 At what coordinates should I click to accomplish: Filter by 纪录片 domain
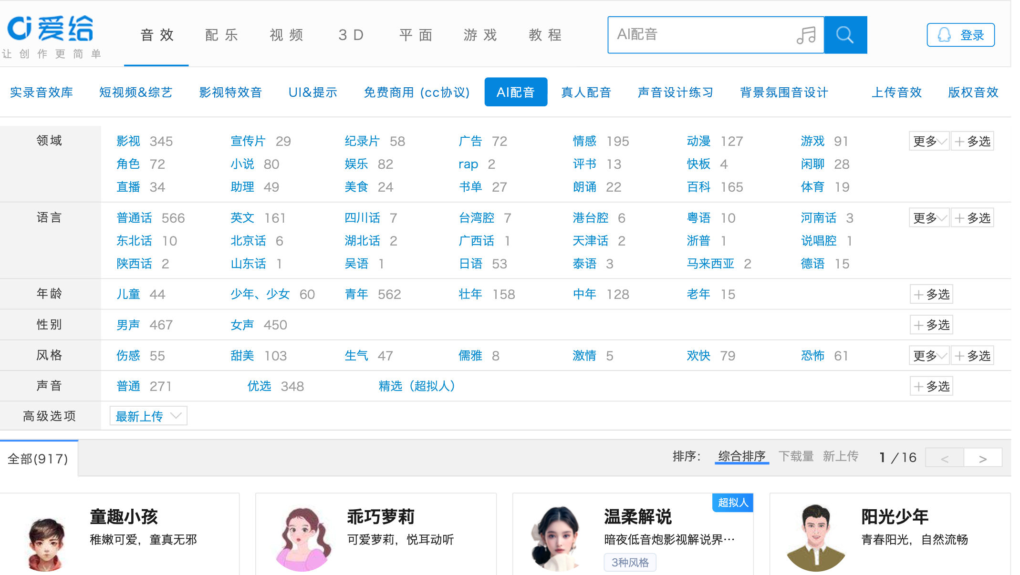point(362,141)
